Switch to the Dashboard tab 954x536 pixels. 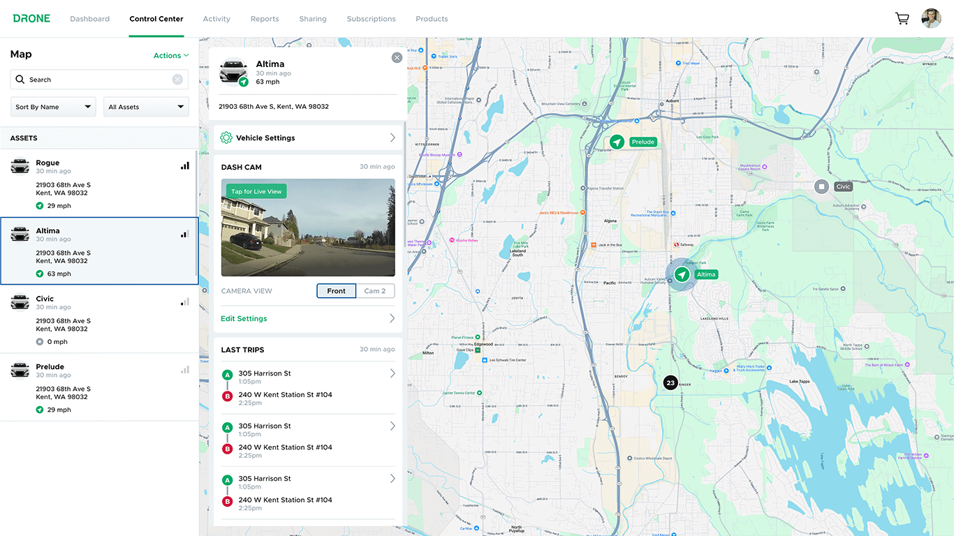[89, 19]
